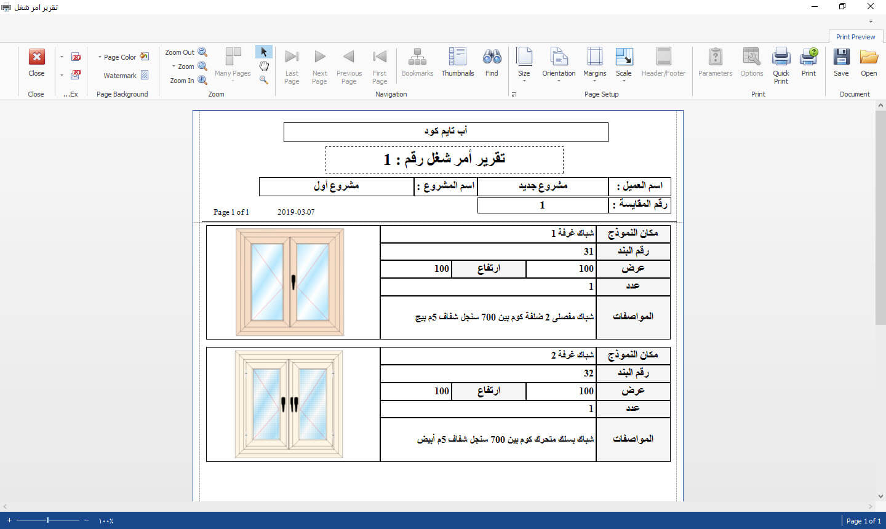Select the Print Preview ribbon tab
This screenshot has height=529, width=886.
[x=855, y=37]
